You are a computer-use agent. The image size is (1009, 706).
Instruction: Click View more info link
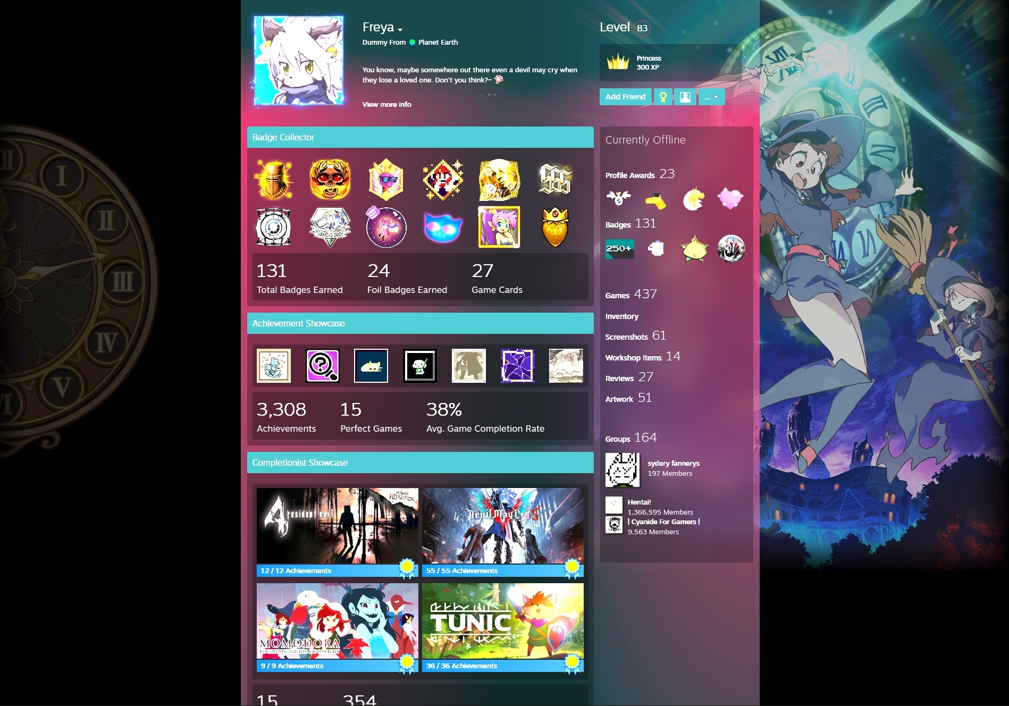coord(386,105)
